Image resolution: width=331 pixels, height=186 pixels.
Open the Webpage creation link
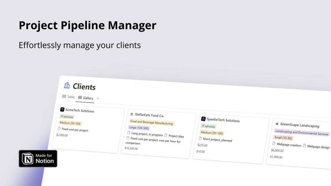[289, 145]
